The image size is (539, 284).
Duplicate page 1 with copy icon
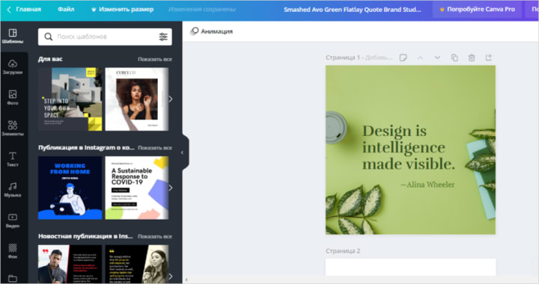454,58
